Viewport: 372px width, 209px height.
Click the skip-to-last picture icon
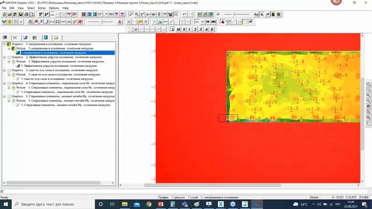213,22
